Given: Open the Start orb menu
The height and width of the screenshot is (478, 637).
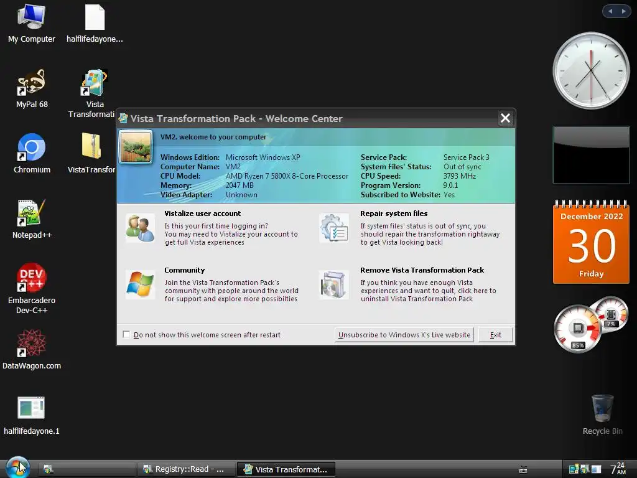Looking at the screenshot, I should point(17,467).
